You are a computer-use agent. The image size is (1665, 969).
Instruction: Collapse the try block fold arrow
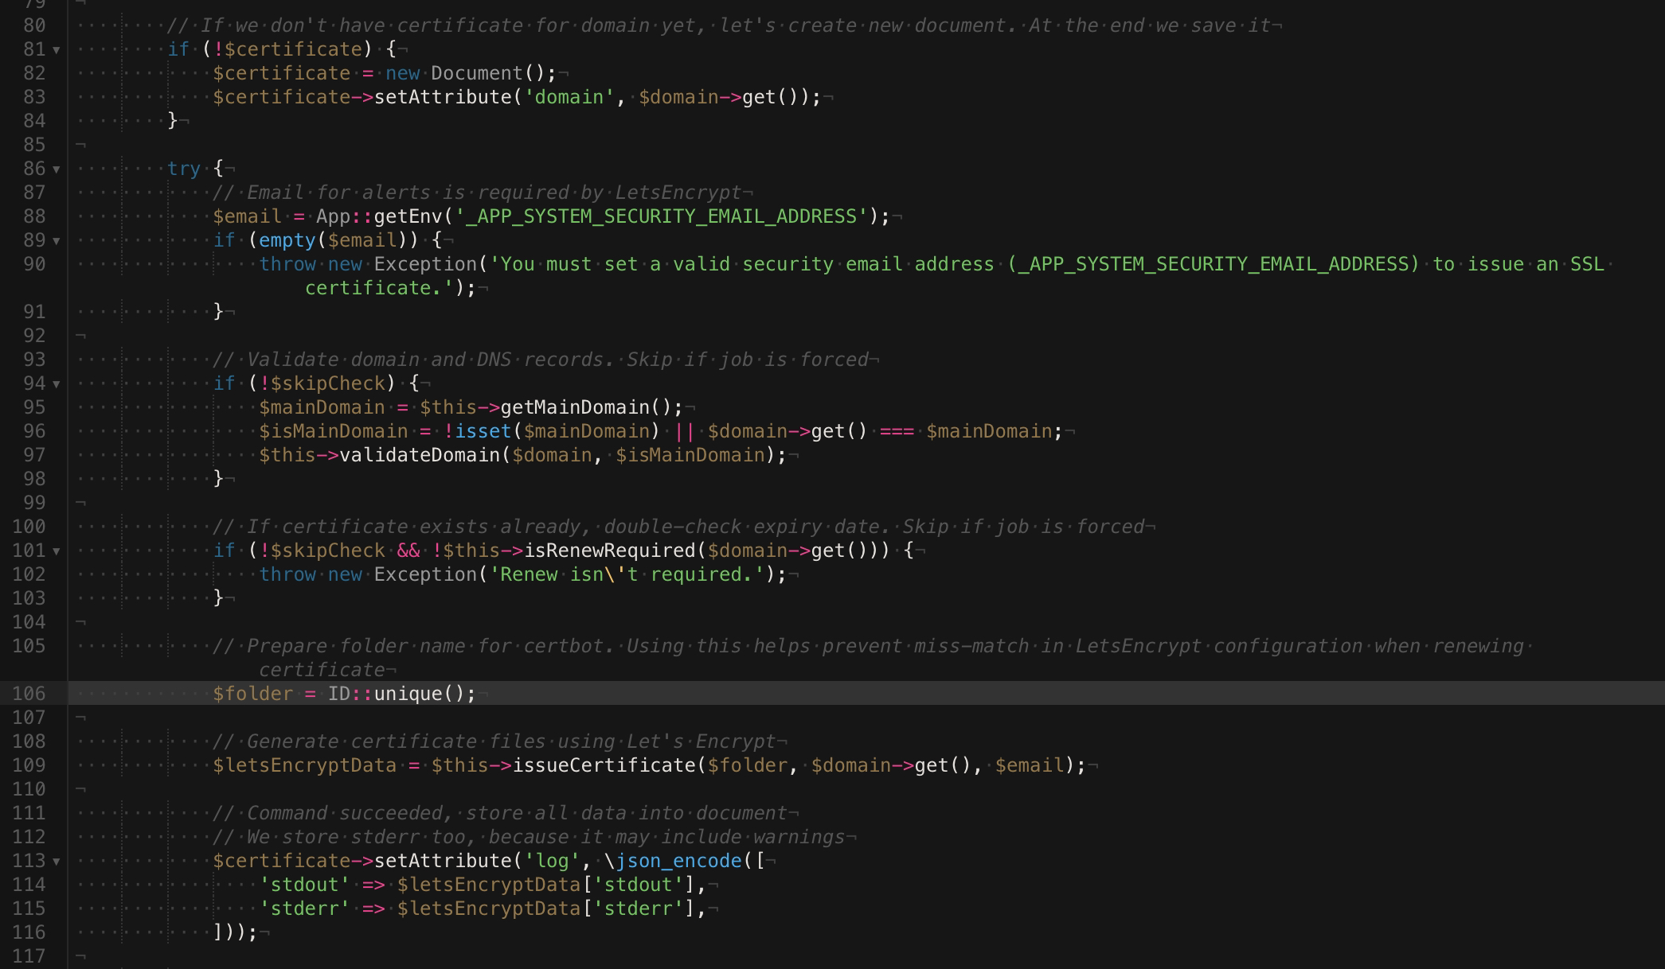(54, 169)
